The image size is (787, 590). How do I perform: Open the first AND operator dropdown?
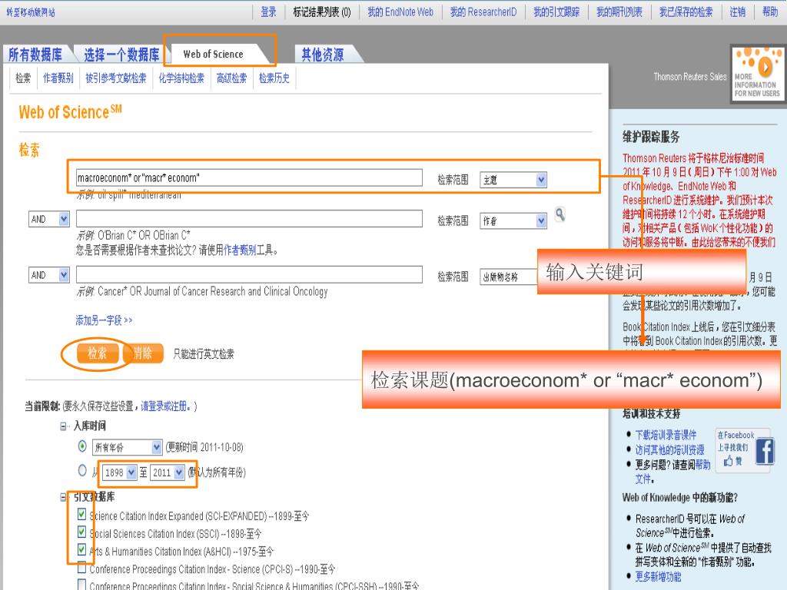pyautogui.click(x=48, y=219)
